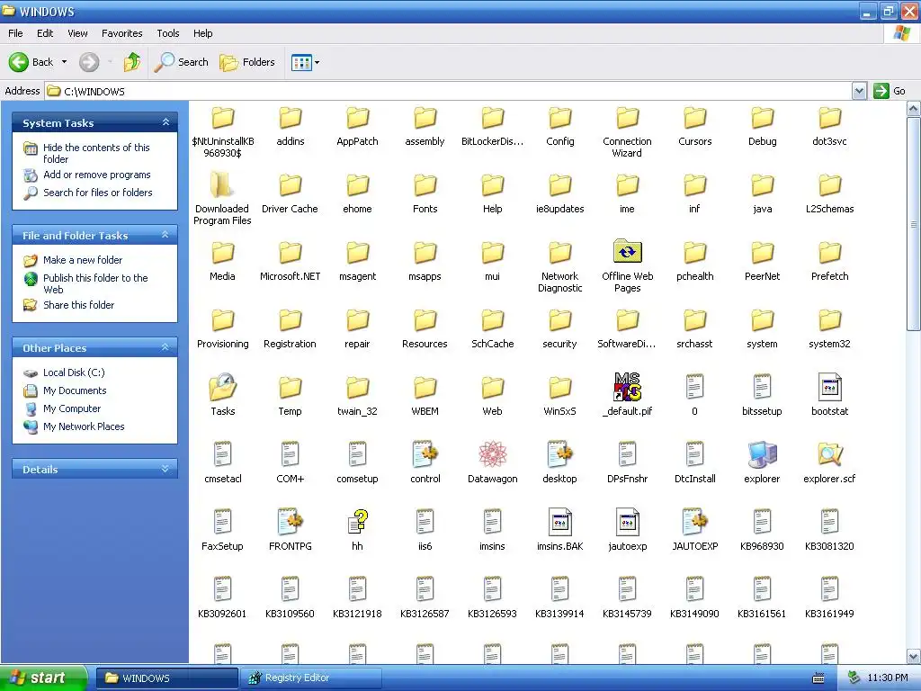Viewport: 921px width, 691px height.
Task: Click Publish this folder to the Web
Action: coord(95,283)
